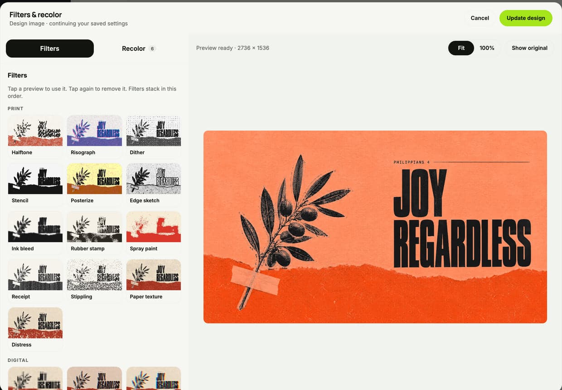
Task: Apply the Dither filter preview
Action: [x=154, y=136]
